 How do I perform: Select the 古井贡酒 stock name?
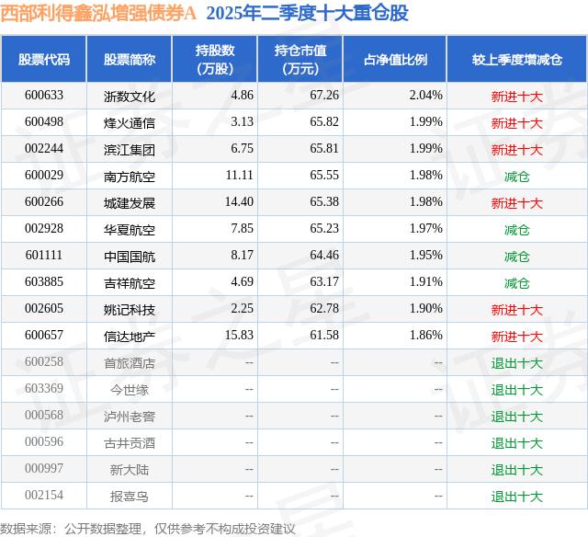[130, 443]
